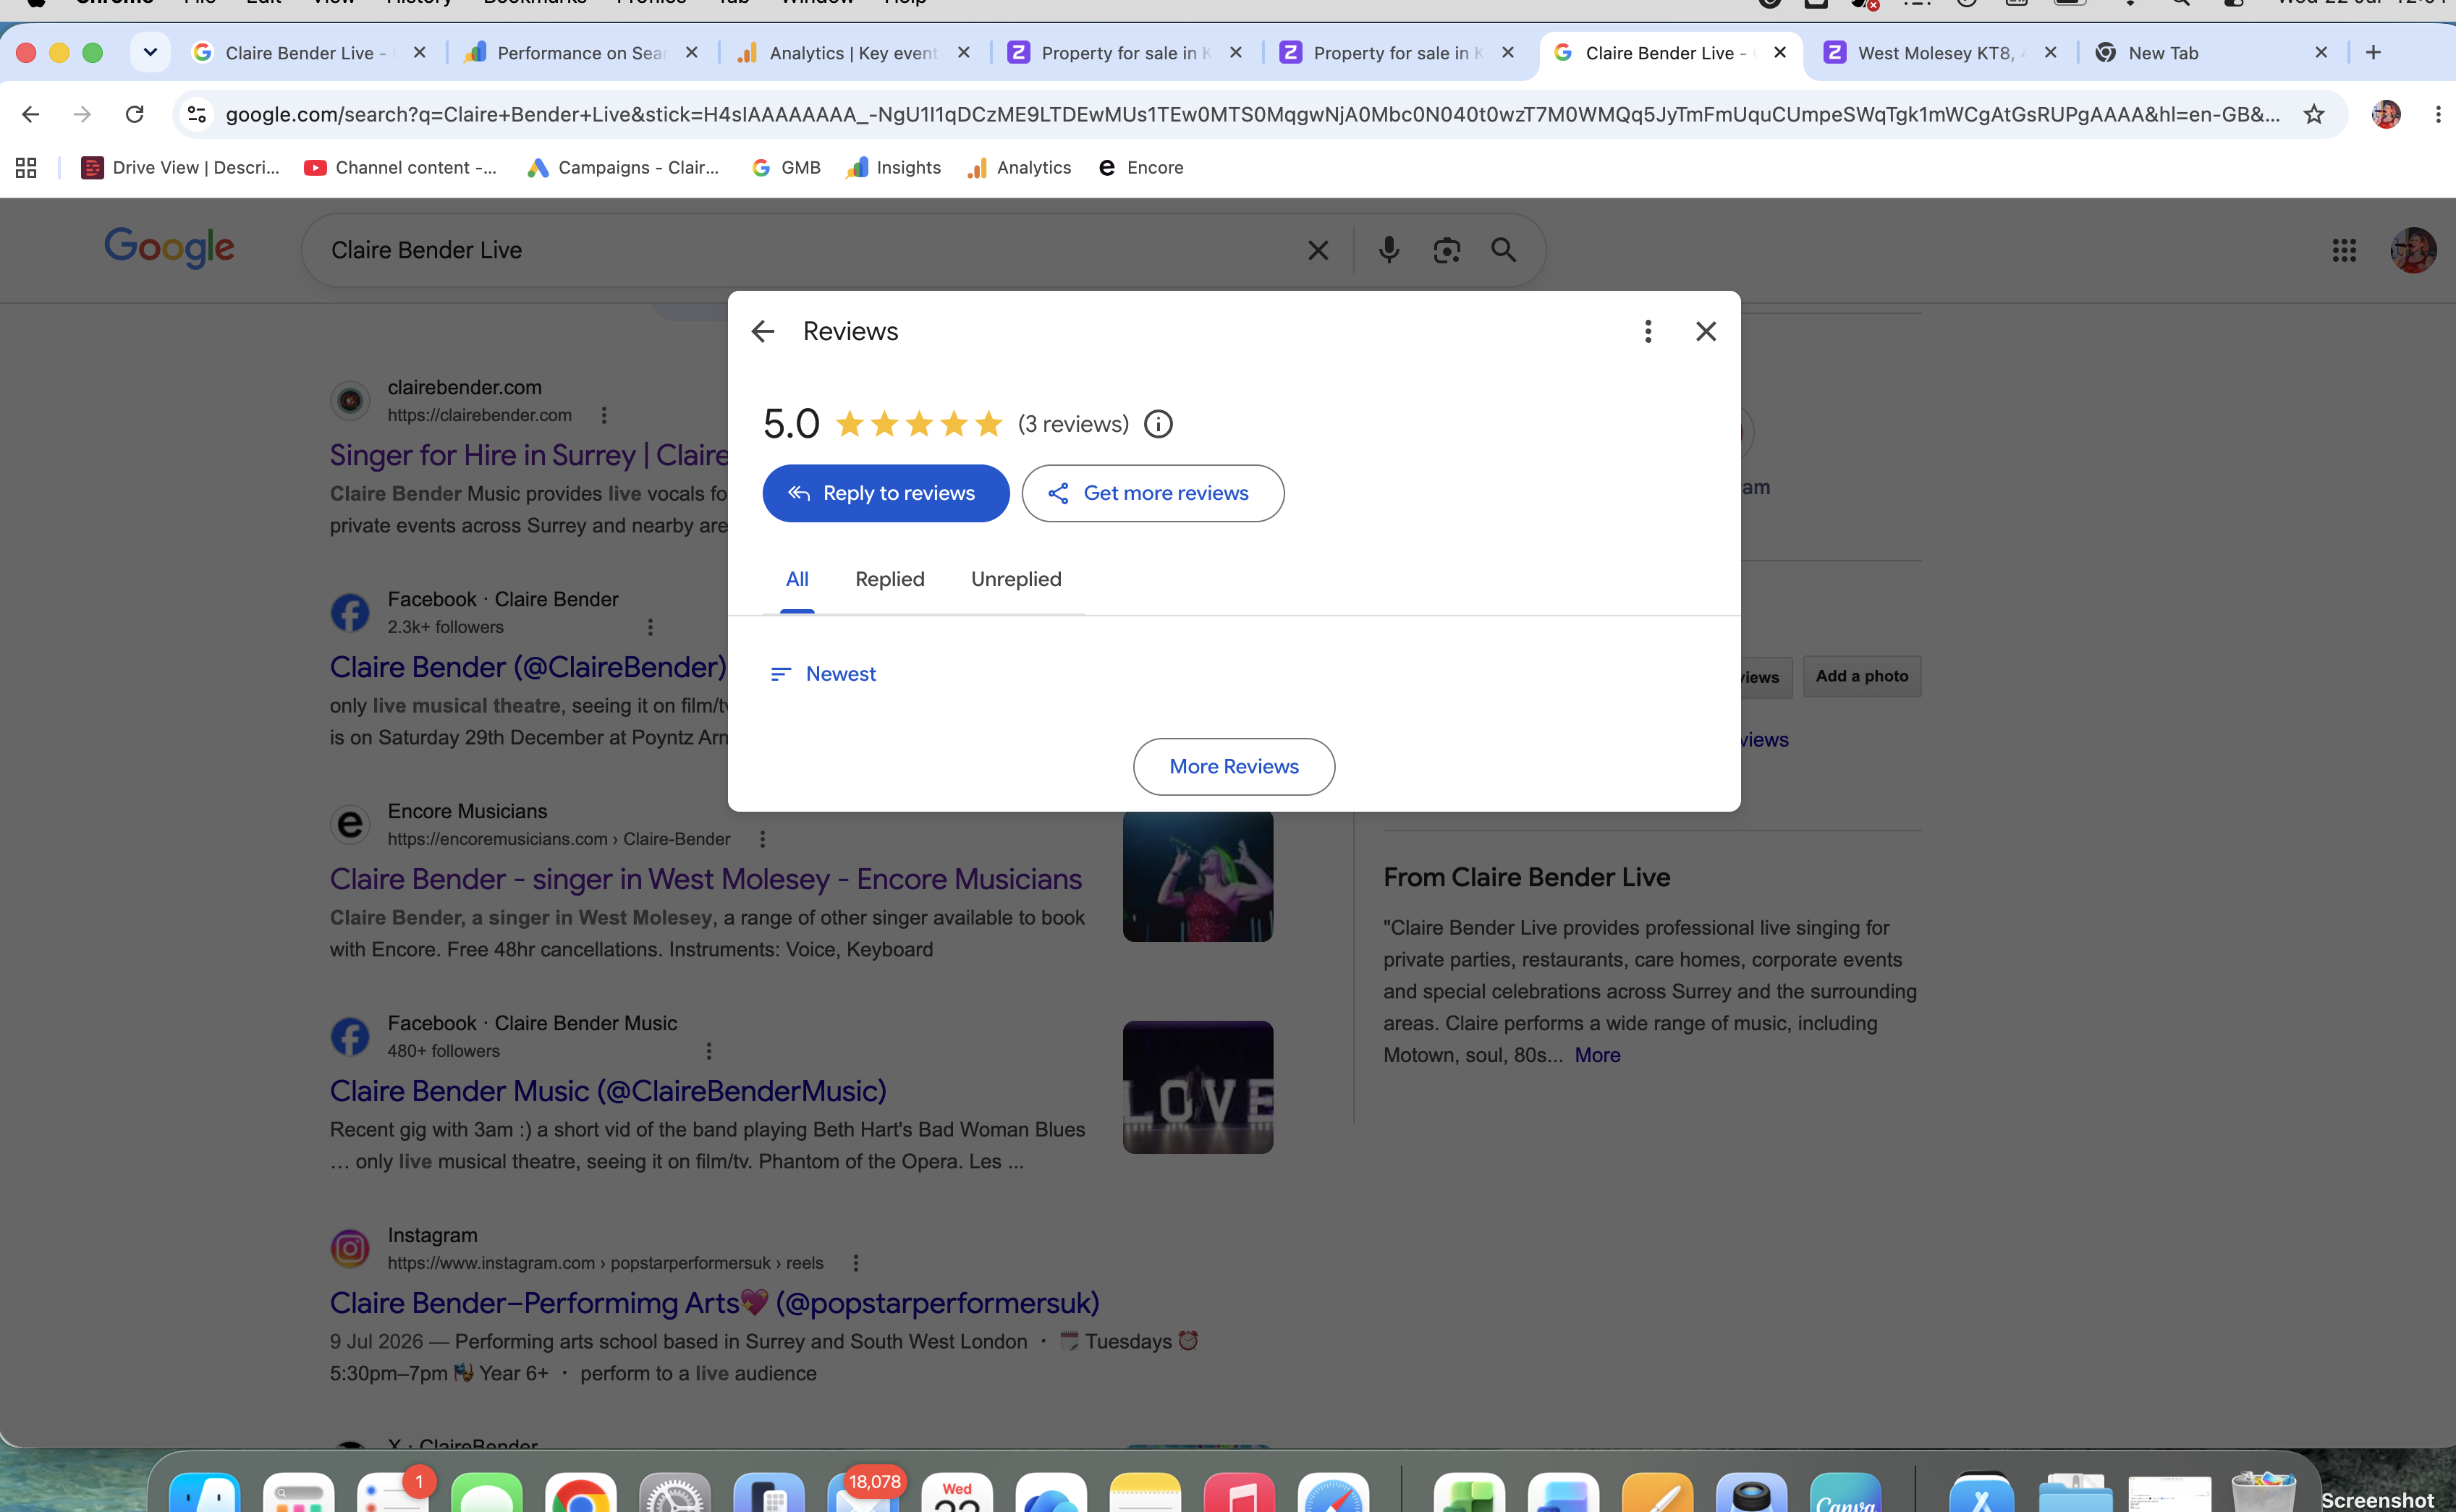This screenshot has height=1512, width=2456.
Task: Open Analytics bookmark
Action: click(1019, 168)
